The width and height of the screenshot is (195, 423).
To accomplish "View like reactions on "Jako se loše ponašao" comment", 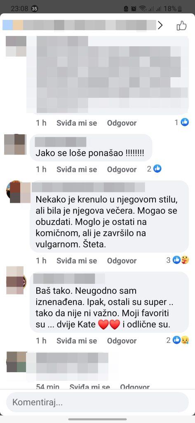I will click(x=154, y=169).
